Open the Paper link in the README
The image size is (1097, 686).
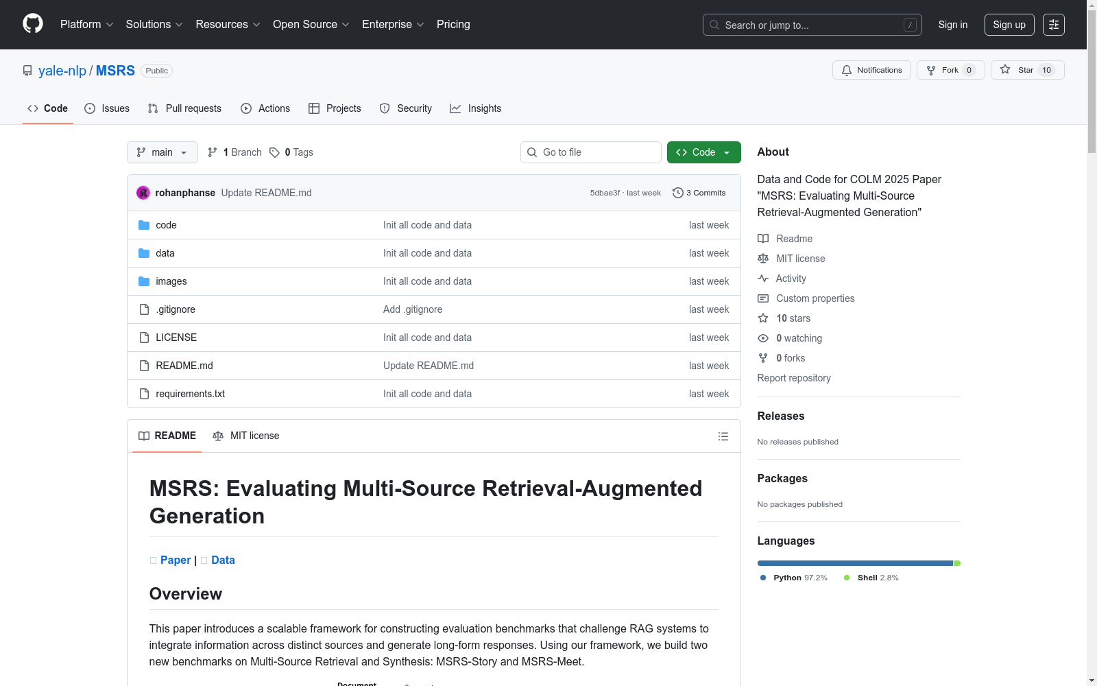pos(176,560)
